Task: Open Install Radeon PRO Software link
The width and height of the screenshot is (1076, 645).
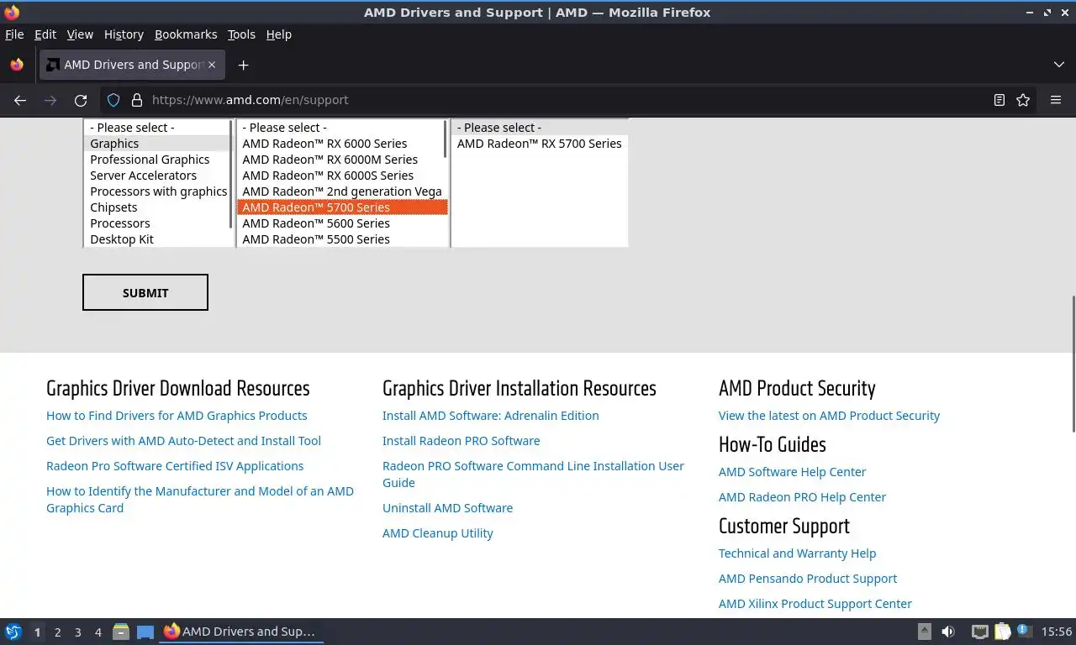Action: 462,441
